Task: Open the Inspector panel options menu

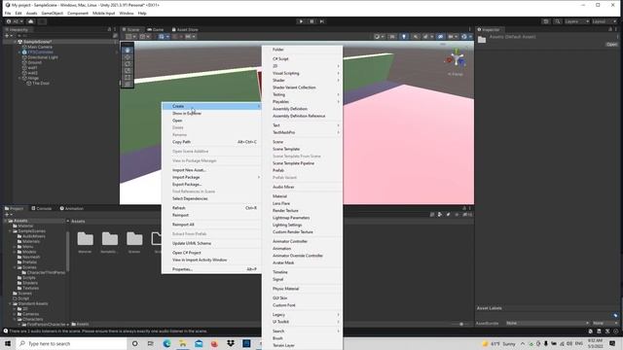Action: [x=616, y=29]
